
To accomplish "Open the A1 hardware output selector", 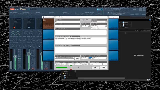I will tap(106, 9).
